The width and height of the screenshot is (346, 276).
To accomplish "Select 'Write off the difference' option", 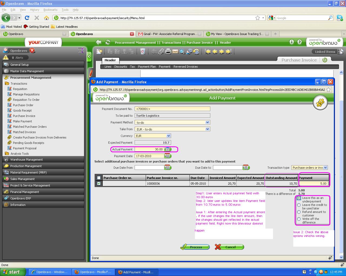I will tap(299, 219).
